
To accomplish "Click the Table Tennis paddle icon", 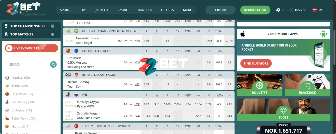I will pyautogui.click(x=7, y=118).
